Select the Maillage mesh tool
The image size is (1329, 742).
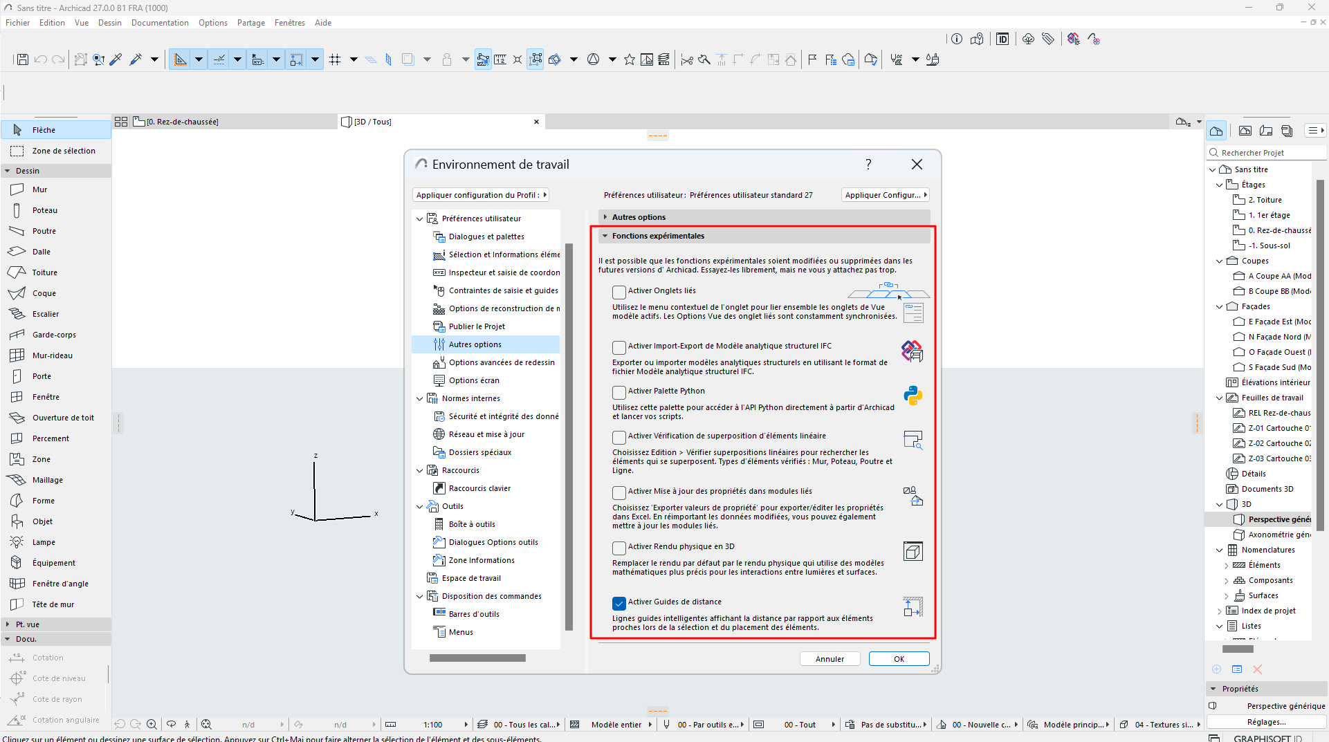47,480
